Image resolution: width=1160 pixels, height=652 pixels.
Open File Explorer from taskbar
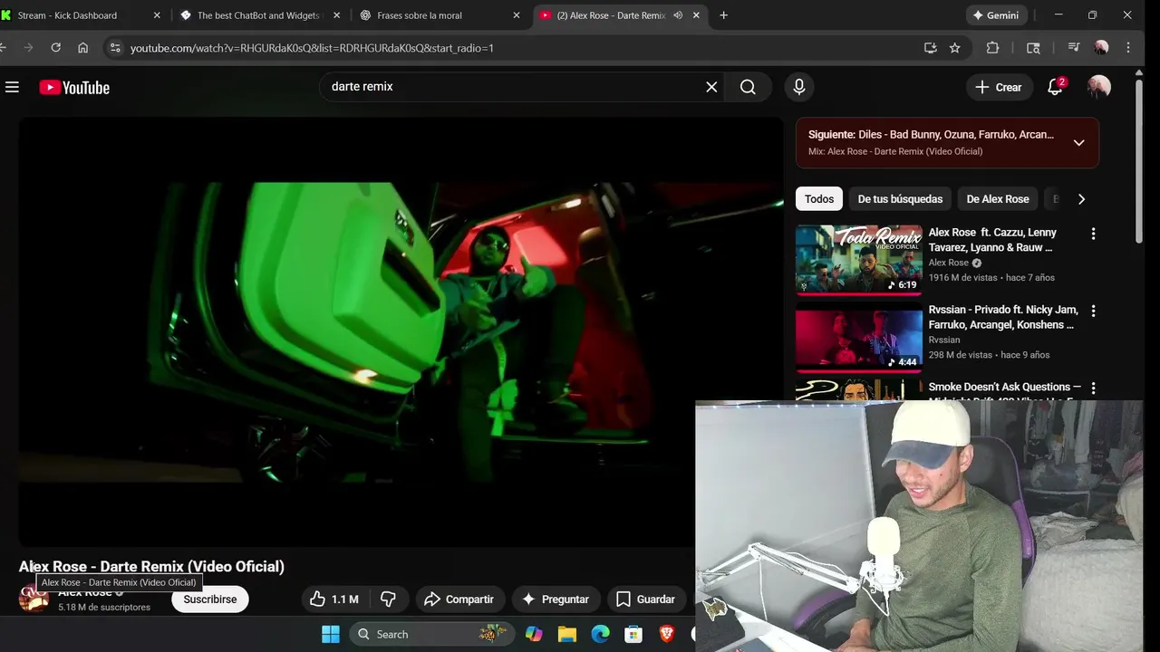pos(567,634)
